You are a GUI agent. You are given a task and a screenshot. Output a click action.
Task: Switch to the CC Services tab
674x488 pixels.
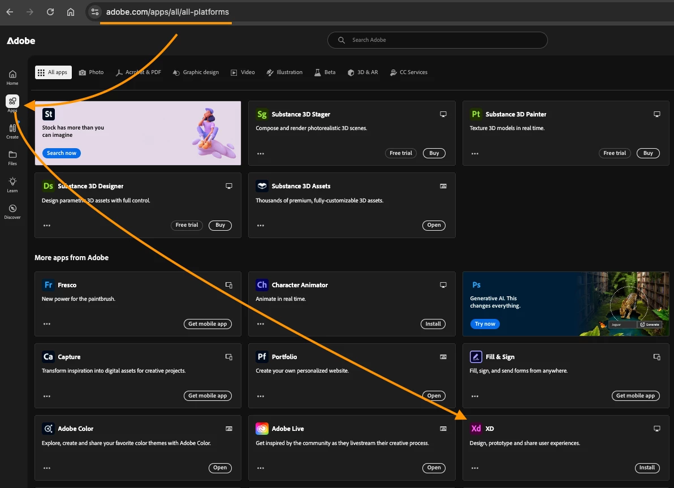pyautogui.click(x=409, y=72)
